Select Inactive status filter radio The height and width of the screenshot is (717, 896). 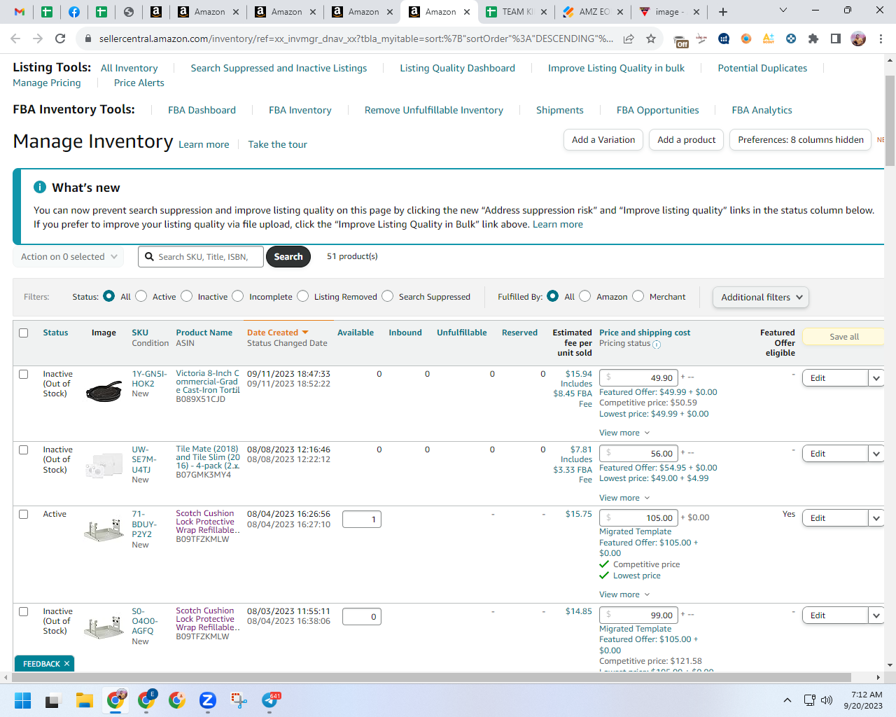186,296
